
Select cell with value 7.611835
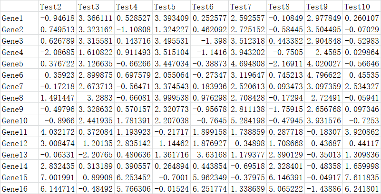tap(362, 177)
